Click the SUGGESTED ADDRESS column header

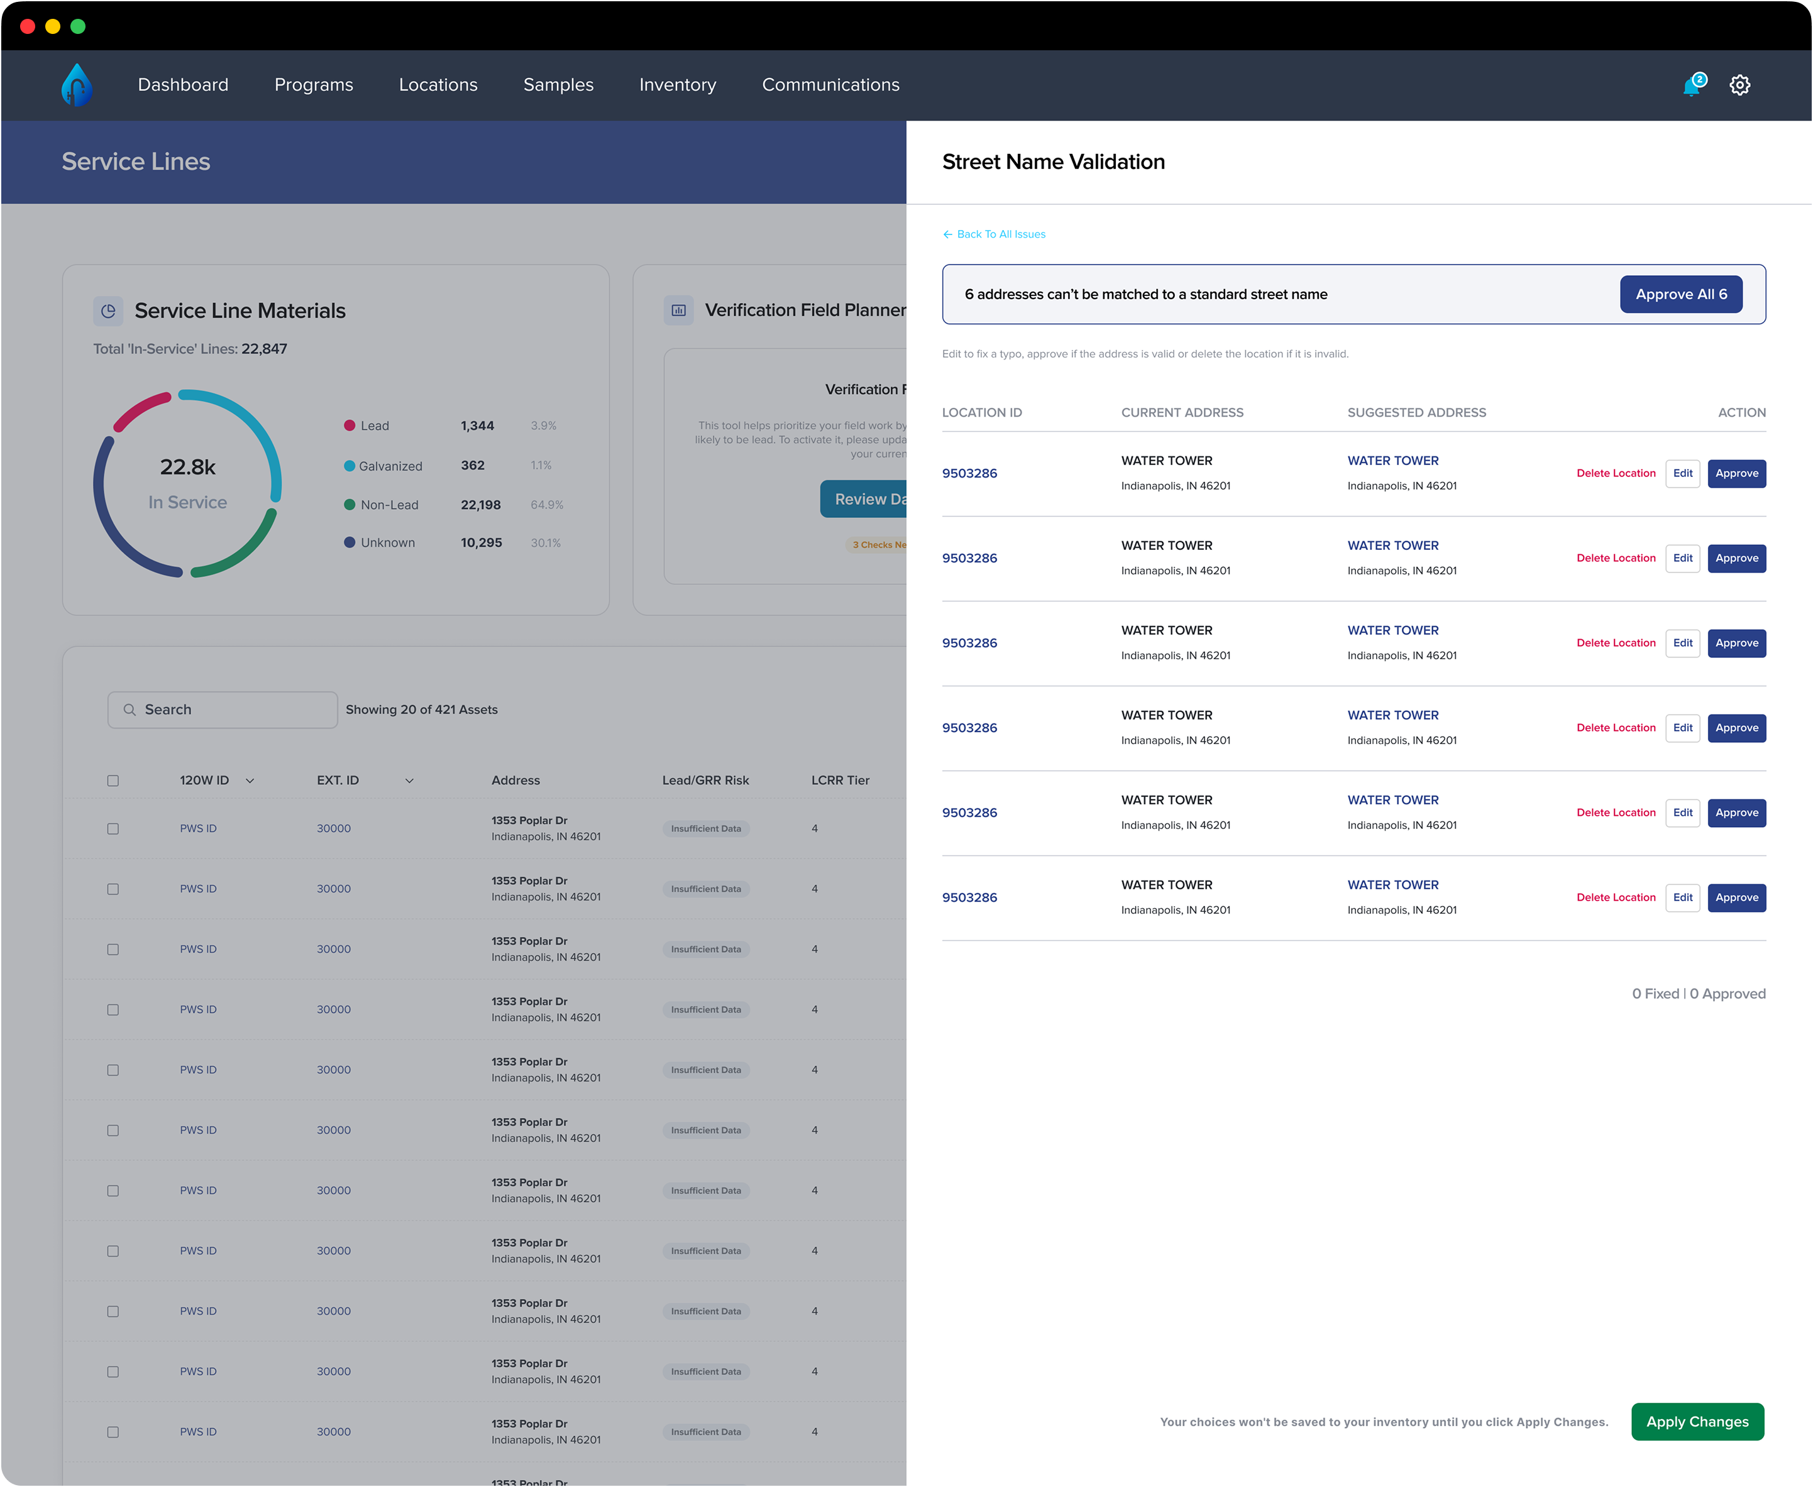pos(1417,413)
